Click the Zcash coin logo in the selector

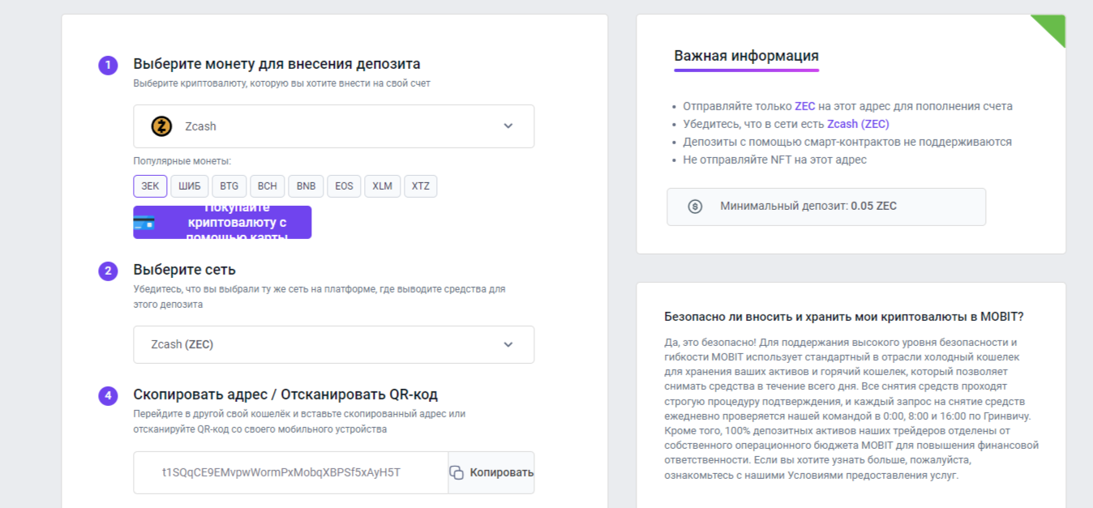[x=161, y=126]
